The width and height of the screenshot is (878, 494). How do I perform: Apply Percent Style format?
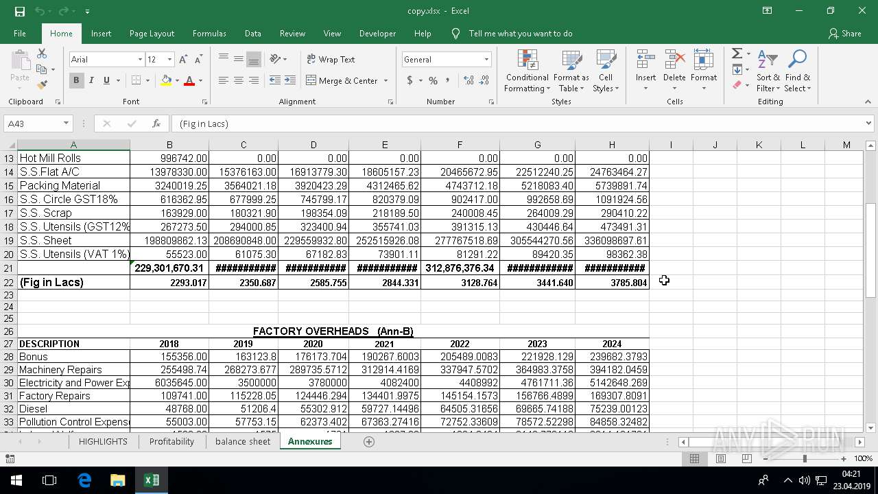click(x=433, y=80)
